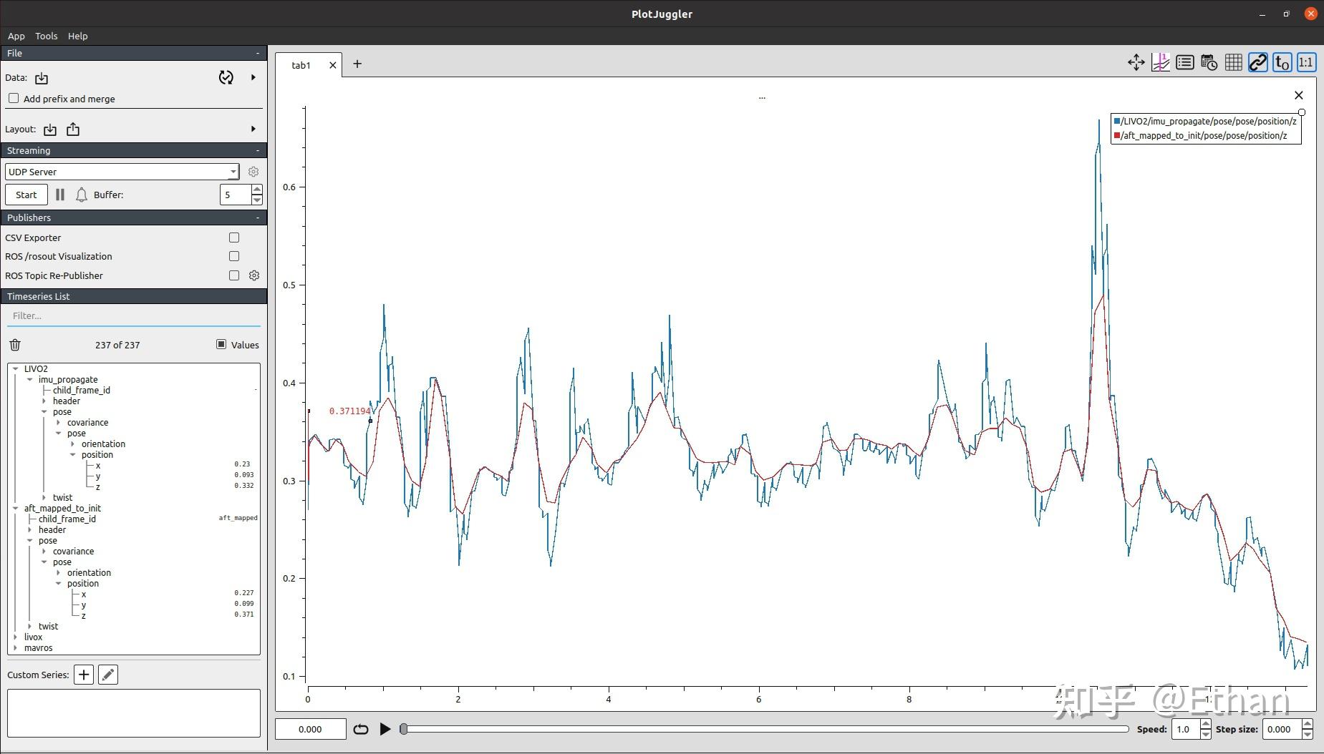The height and width of the screenshot is (754, 1324).
Task: Play the time series data
Action: [385, 729]
